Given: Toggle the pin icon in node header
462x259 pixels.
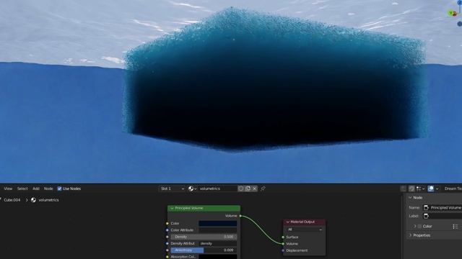Looking at the screenshot, I should [263, 188].
